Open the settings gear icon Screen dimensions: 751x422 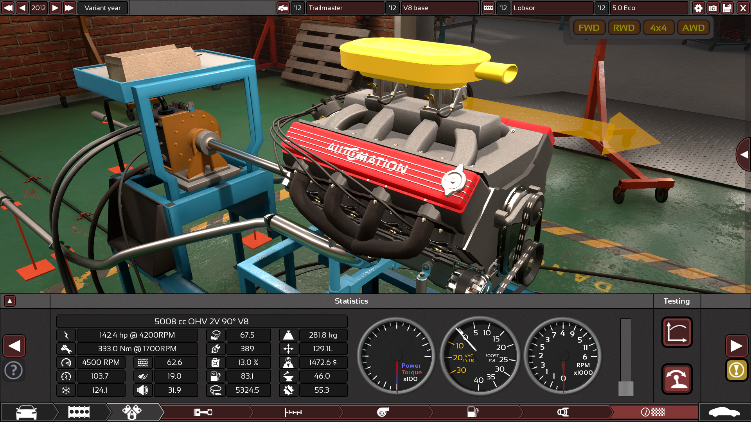[x=698, y=8]
